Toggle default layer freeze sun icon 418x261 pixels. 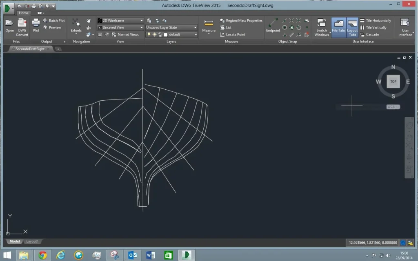[154, 34]
